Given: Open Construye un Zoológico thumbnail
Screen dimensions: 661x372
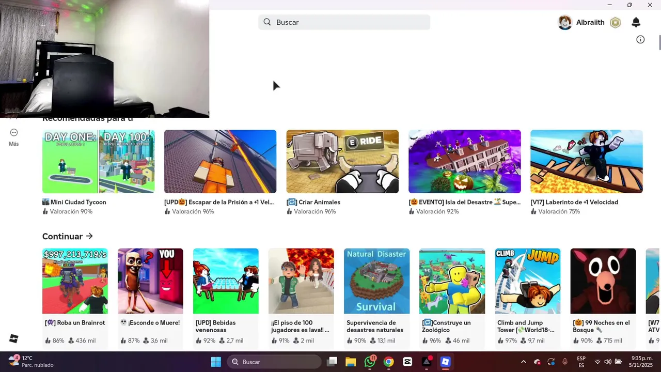Looking at the screenshot, I should 452,281.
